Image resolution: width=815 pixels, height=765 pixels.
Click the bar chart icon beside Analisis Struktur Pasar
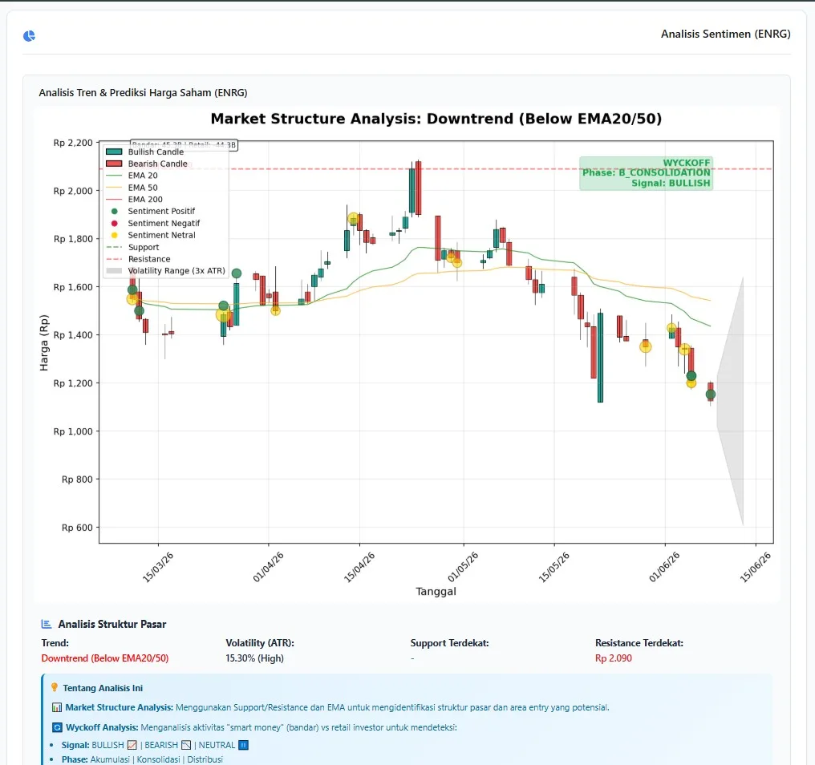(47, 624)
